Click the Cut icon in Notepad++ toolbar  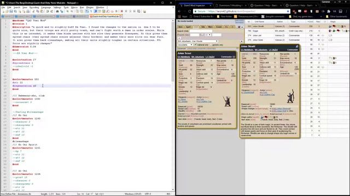pos(33,11)
